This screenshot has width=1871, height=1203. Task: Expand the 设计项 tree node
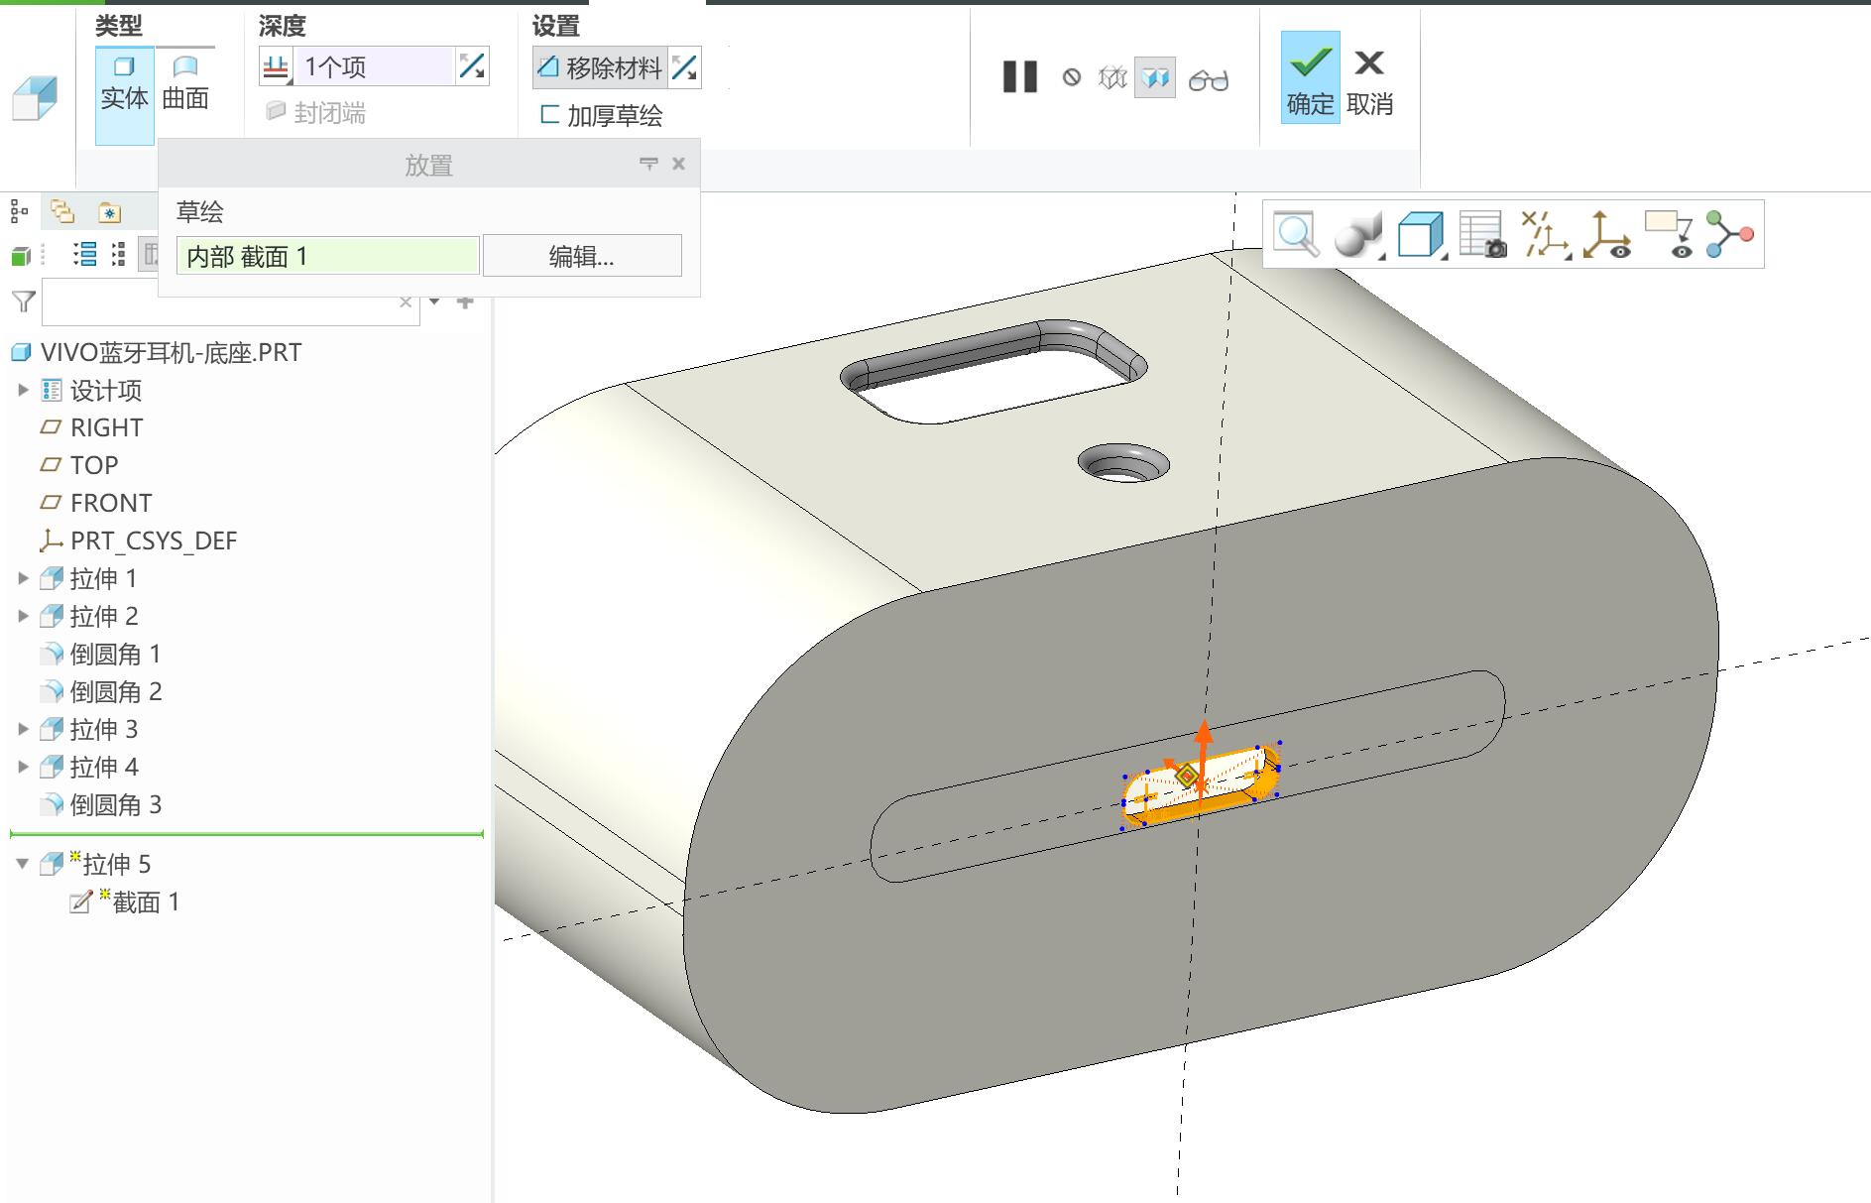coord(23,390)
